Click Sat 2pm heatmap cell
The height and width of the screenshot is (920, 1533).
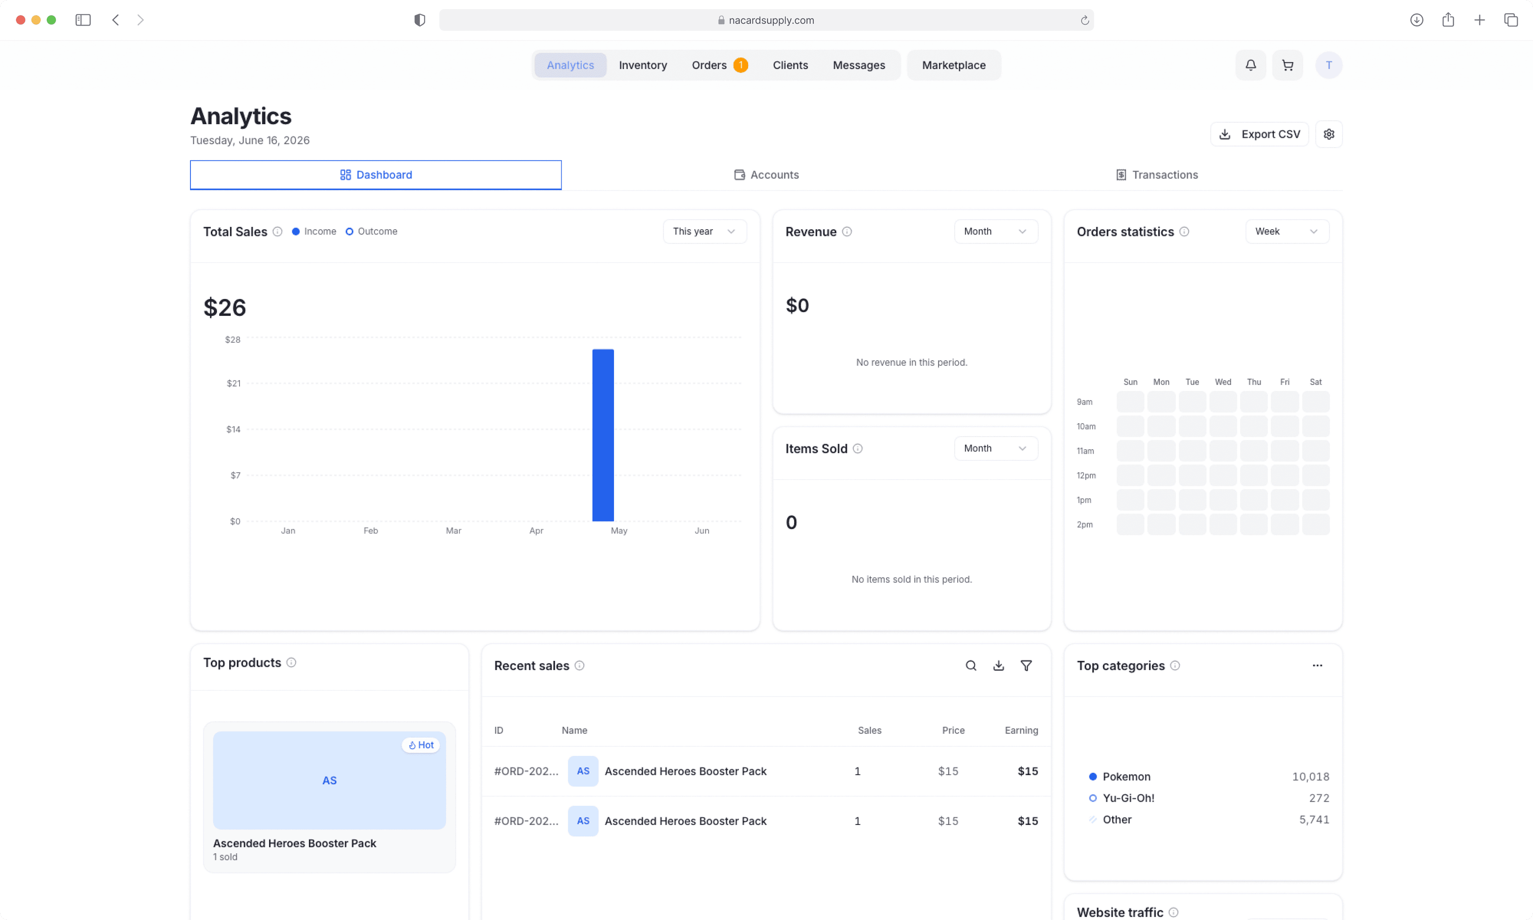(1315, 524)
